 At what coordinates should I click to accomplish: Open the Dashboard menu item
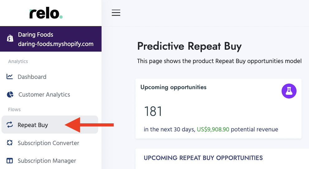pyautogui.click(x=32, y=77)
